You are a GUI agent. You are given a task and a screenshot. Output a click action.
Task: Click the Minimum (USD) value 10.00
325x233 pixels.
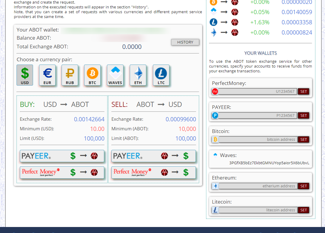(97, 129)
